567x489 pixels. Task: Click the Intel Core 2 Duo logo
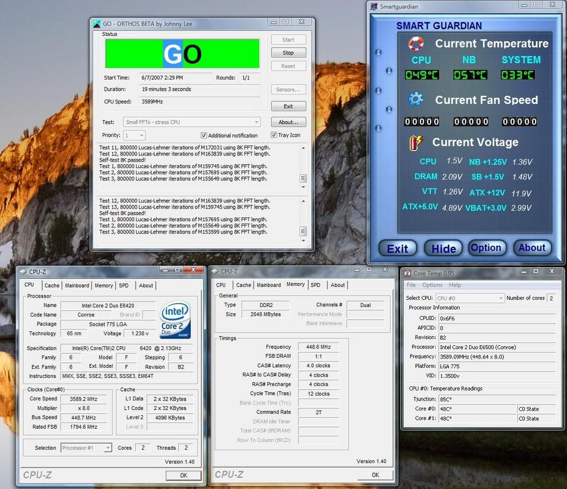[175, 319]
